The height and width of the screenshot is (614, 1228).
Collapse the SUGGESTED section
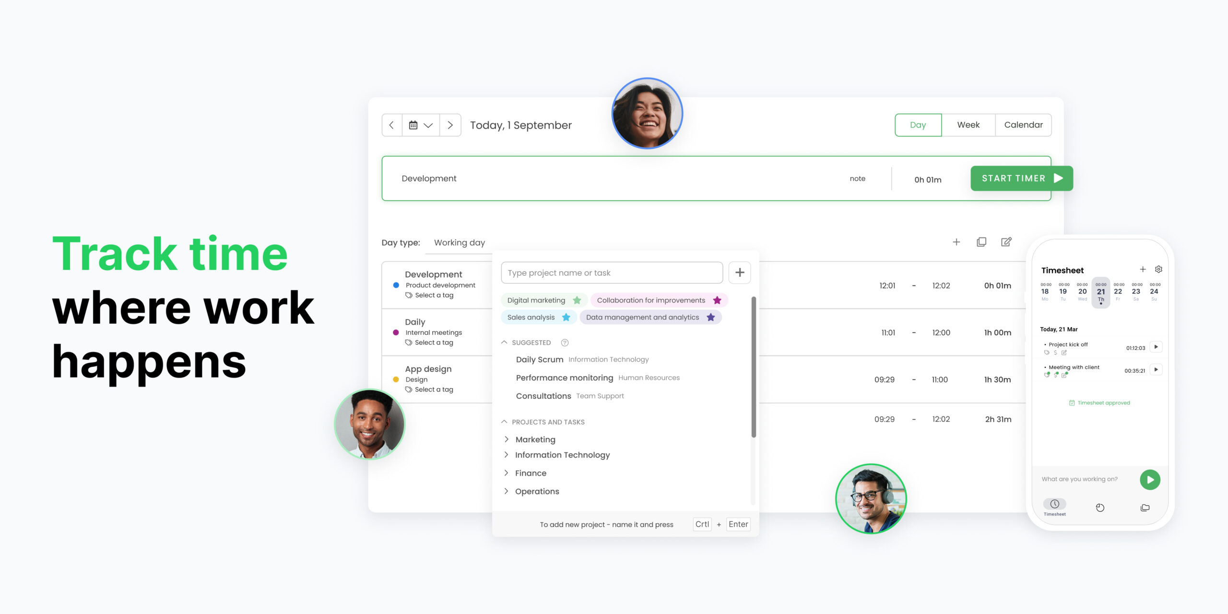pyautogui.click(x=504, y=342)
